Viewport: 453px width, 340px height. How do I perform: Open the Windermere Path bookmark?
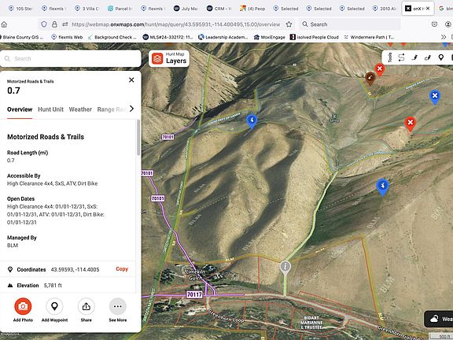pos(369,37)
